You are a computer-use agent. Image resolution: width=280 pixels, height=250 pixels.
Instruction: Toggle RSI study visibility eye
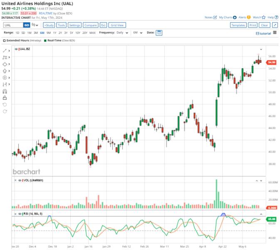point(20,214)
